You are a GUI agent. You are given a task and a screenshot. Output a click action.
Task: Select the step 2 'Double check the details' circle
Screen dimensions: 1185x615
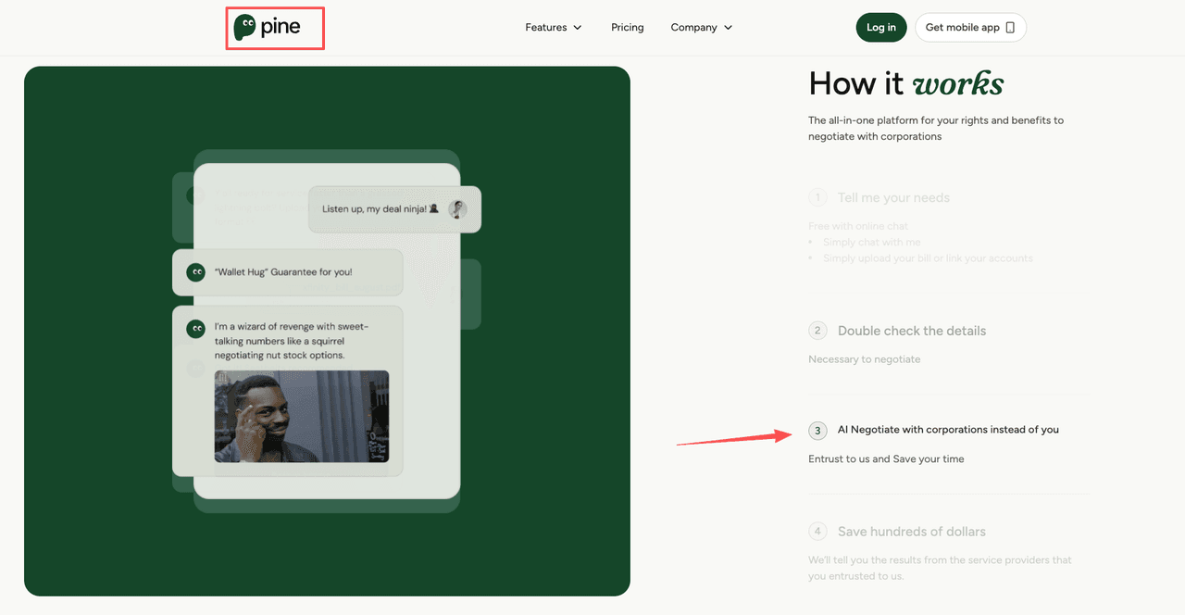[817, 331]
